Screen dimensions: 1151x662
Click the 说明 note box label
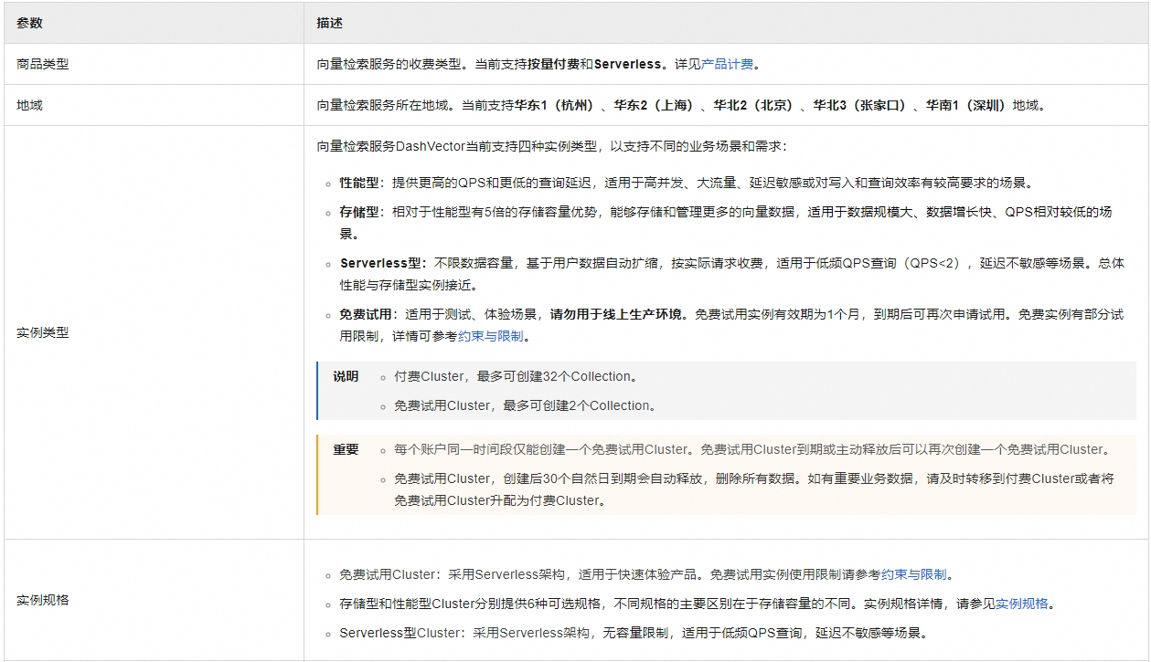coord(346,376)
